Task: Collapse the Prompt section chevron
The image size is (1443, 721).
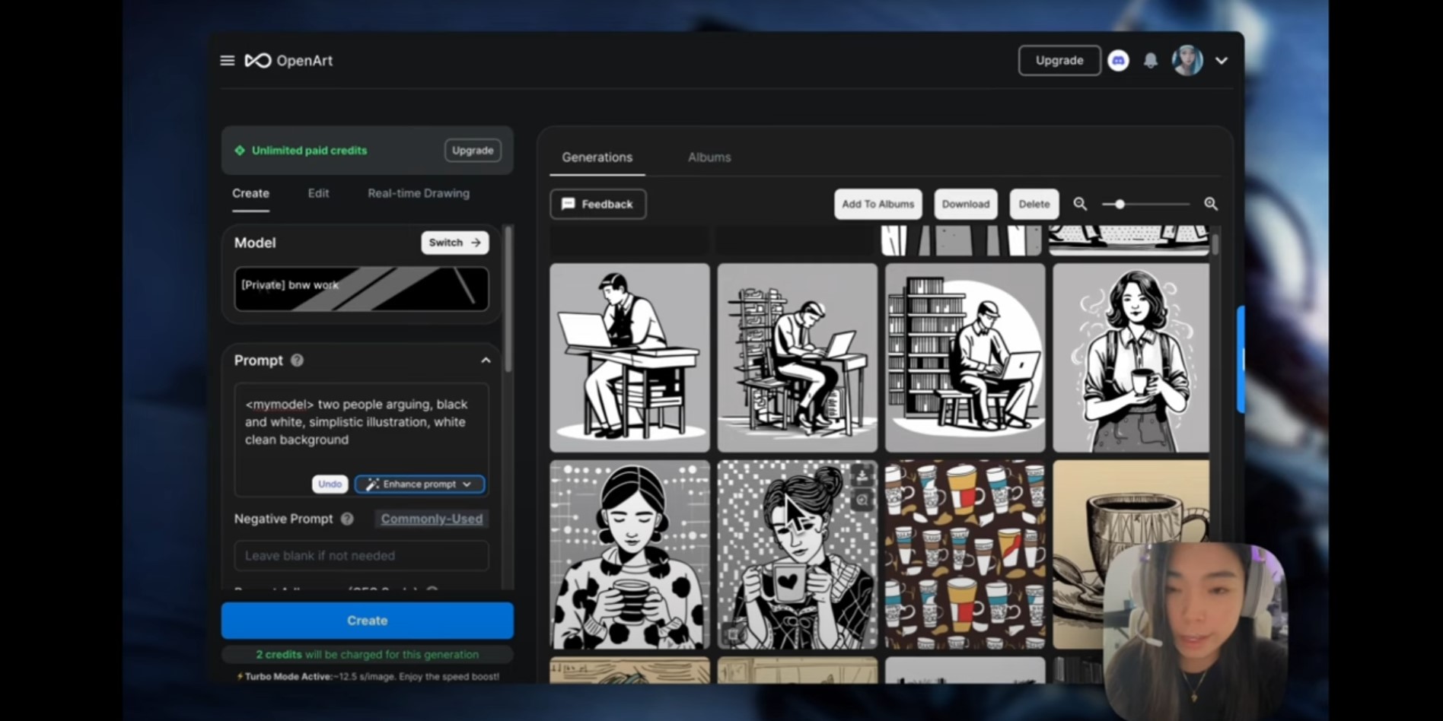Action: pyautogui.click(x=486, y=360)
